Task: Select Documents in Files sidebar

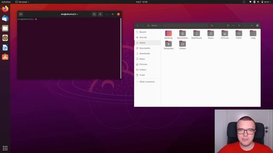Action: (x=148, y=48)
